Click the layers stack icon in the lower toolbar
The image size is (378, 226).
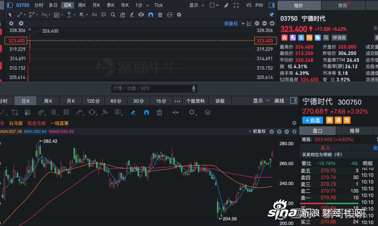tap(207, 112)
